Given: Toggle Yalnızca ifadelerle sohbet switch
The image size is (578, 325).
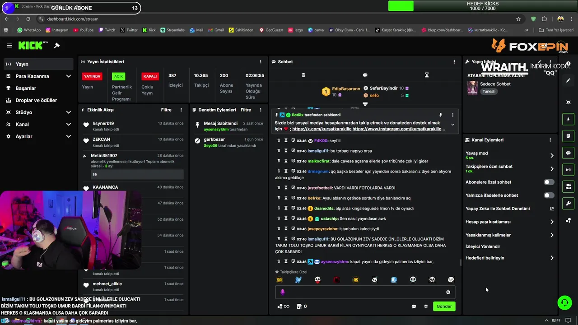Looking at the screenshot, I should pos(549,195).
